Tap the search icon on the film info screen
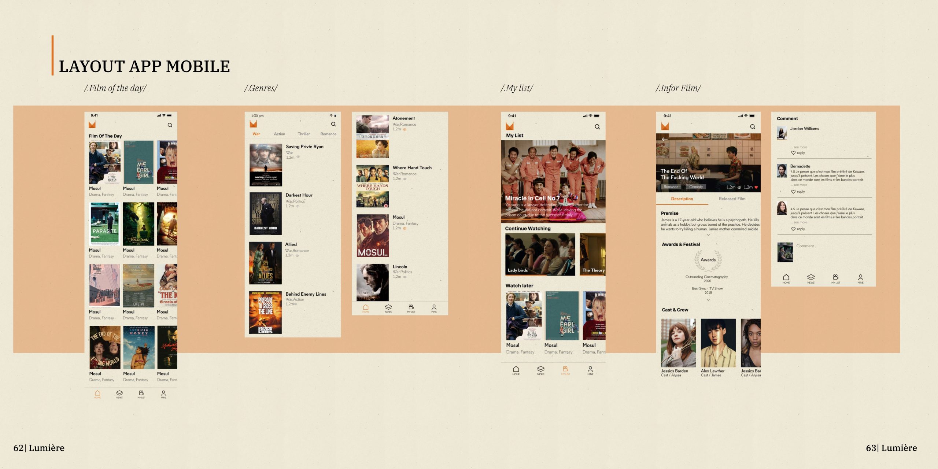Image resolution: width=938 pixels, height=469 pixels. pos(753,127)
